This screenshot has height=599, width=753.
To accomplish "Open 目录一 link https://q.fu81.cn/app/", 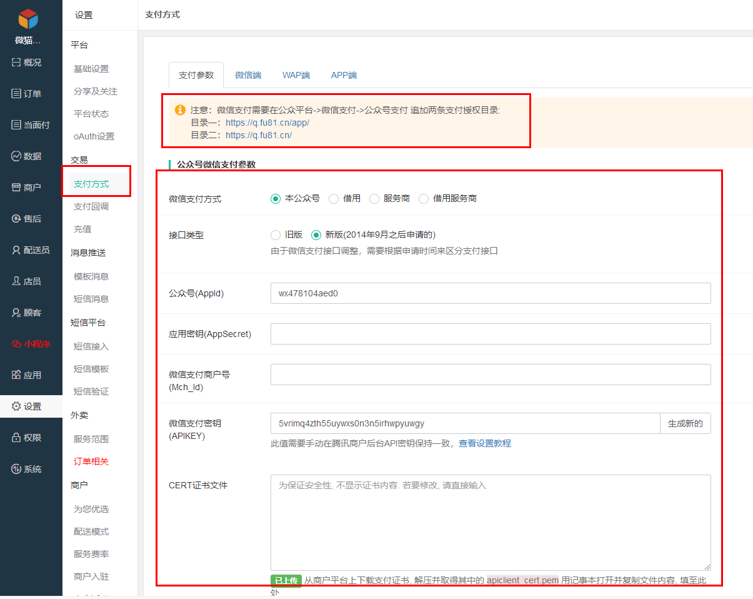I will pos(267,123).
